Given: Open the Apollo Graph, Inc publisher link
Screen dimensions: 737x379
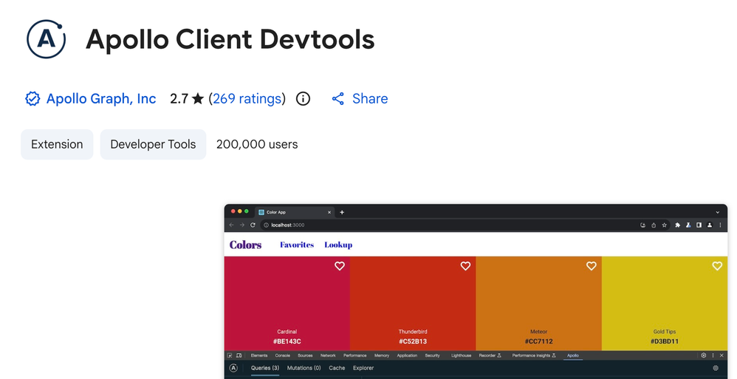Looking at the screenshot, I should coord(100,99).
